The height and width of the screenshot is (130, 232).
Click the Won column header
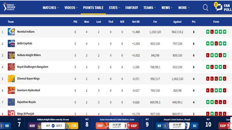(x=86, y=22)
